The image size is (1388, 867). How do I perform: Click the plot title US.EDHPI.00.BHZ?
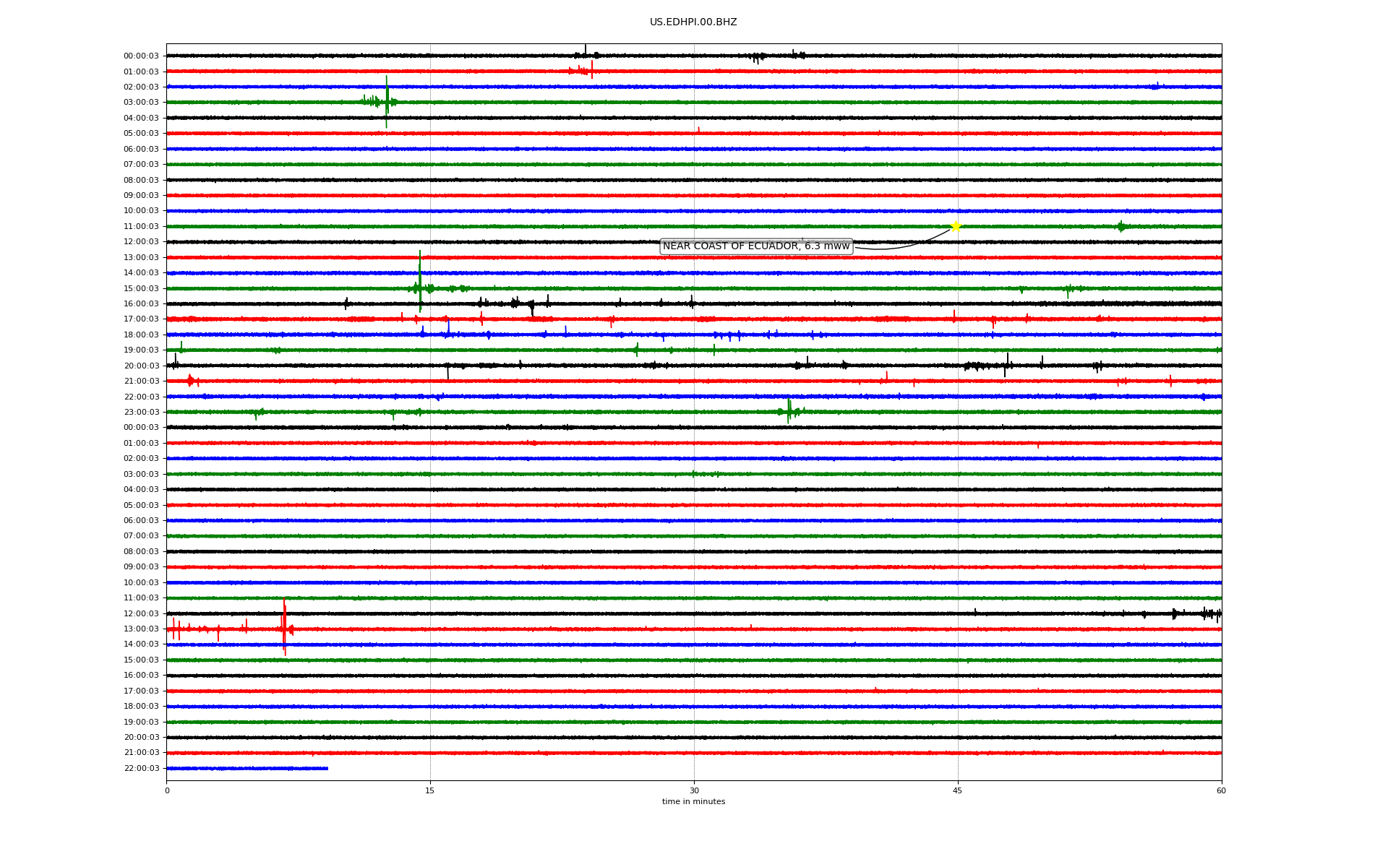coord(693,22)
